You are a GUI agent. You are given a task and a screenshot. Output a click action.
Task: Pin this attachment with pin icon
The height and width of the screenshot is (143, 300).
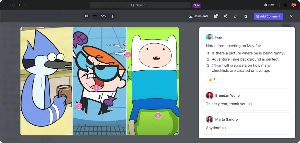[235, 16]
